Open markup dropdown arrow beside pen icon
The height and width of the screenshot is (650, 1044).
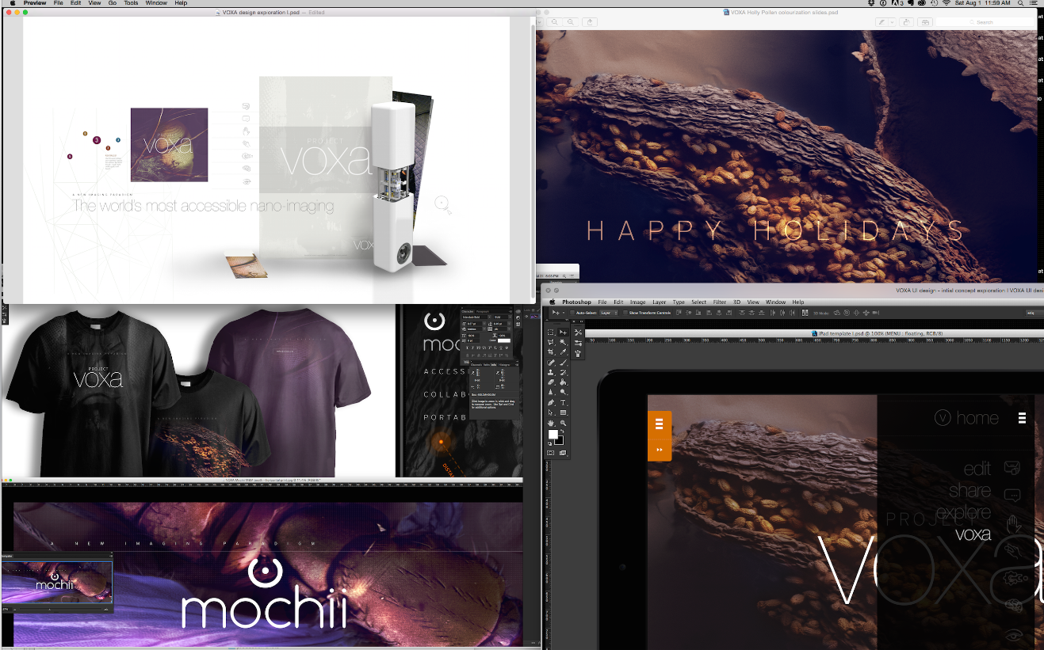[x=892, y=22]
